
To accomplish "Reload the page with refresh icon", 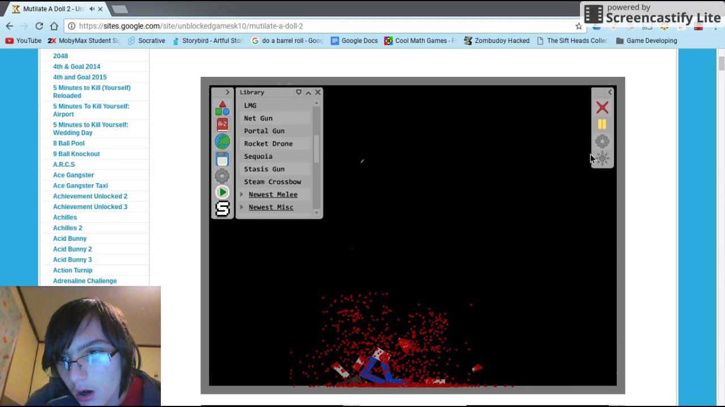I will (x=39, y=26).
